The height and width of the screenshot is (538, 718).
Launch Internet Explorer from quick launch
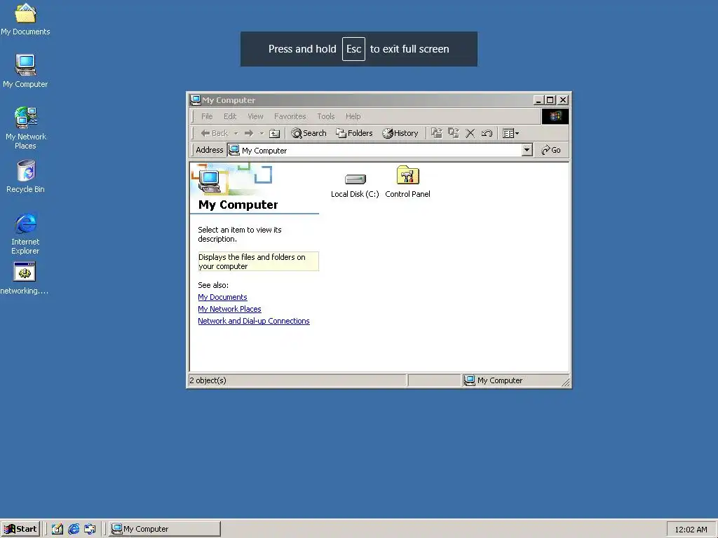pos(73,529)
